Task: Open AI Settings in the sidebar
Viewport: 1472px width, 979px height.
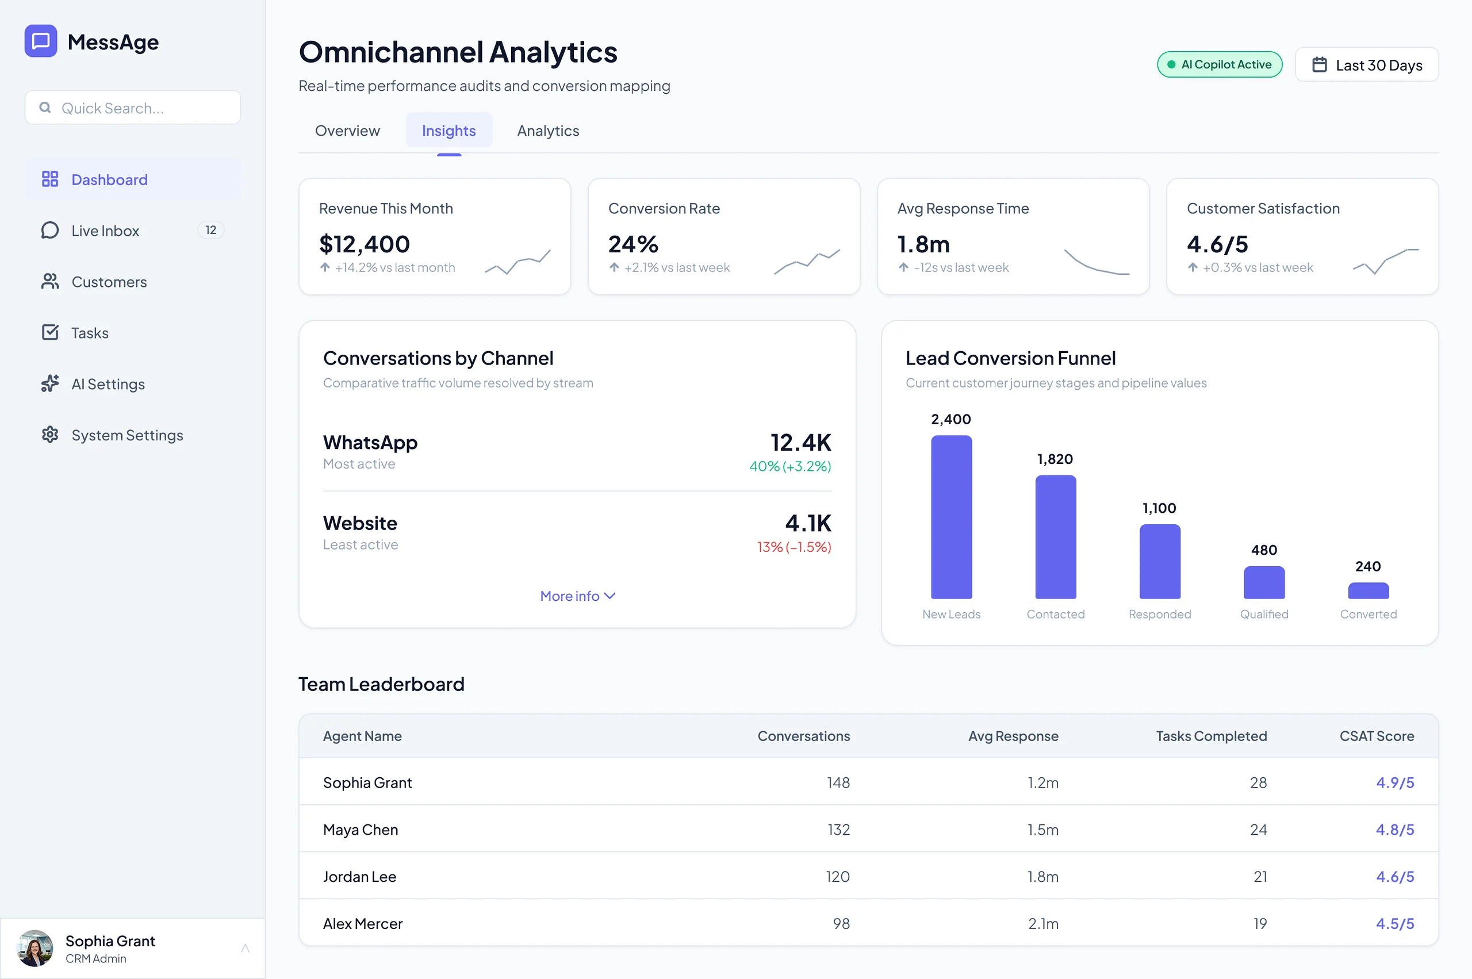Action: [x=132, y=383]
